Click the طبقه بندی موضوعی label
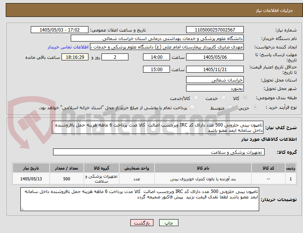The width and height of the screenshot is (303, 233). [276, 98]
